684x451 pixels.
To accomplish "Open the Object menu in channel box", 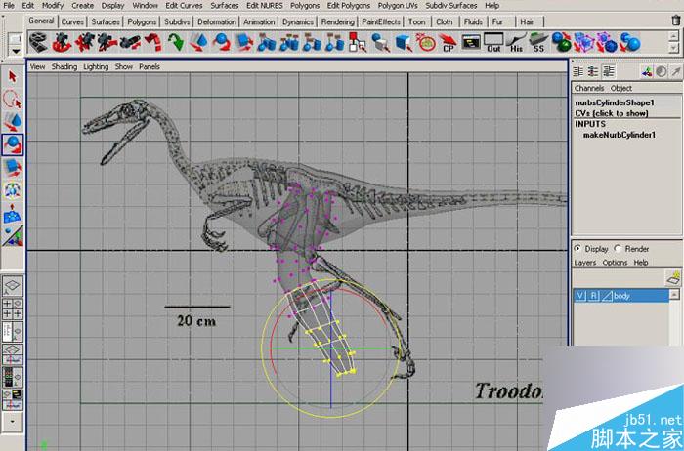I will (621, 88).
